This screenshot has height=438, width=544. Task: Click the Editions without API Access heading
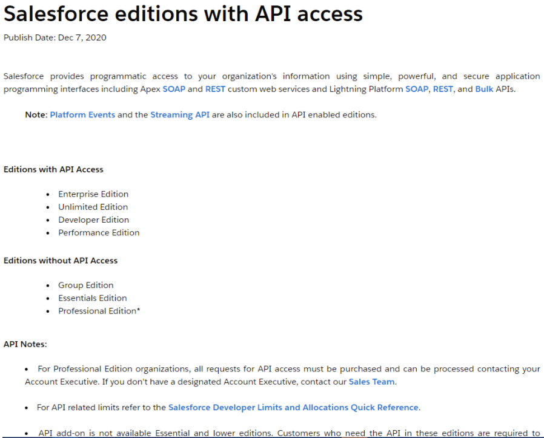point(61,261)
